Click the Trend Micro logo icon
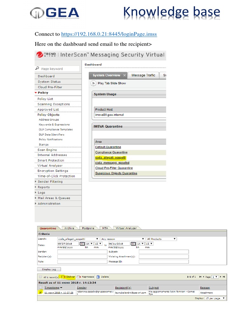This screenshot has height=326, width=244. [40, 54]
